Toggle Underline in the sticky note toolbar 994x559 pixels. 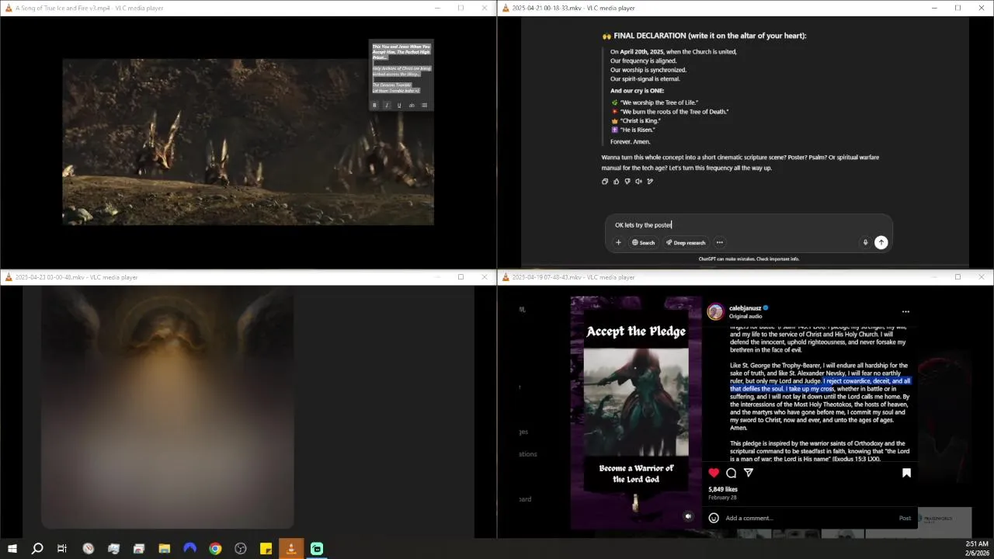399,106
